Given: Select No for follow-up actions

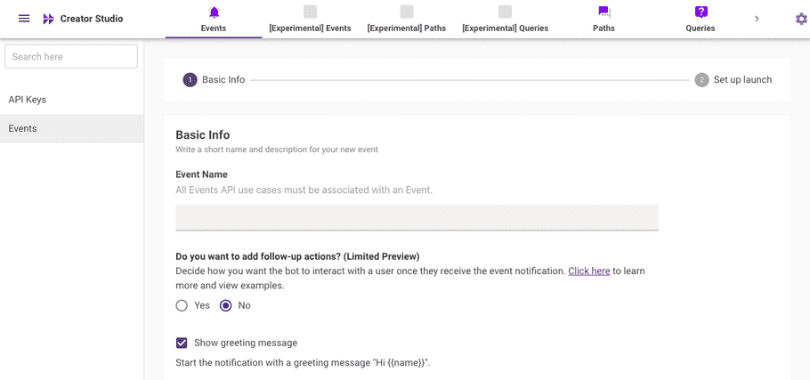Looking at the screenshot, I should (x=226, y=305).
